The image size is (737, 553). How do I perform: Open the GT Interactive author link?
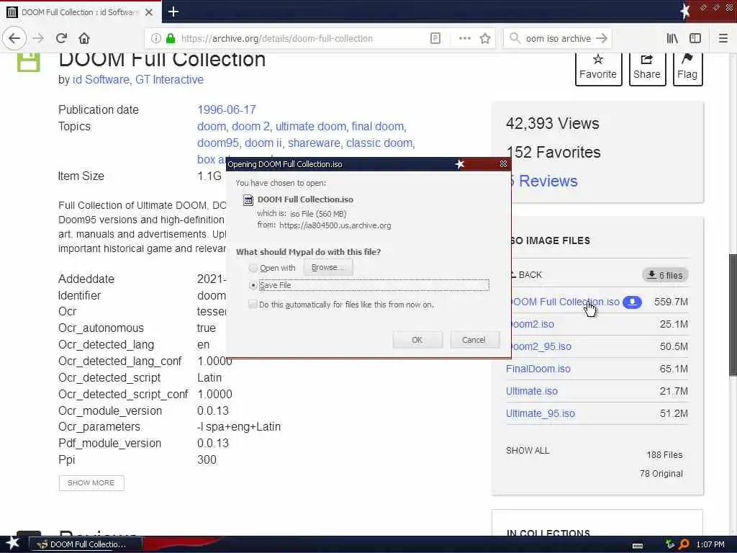[x=169, y=79]
